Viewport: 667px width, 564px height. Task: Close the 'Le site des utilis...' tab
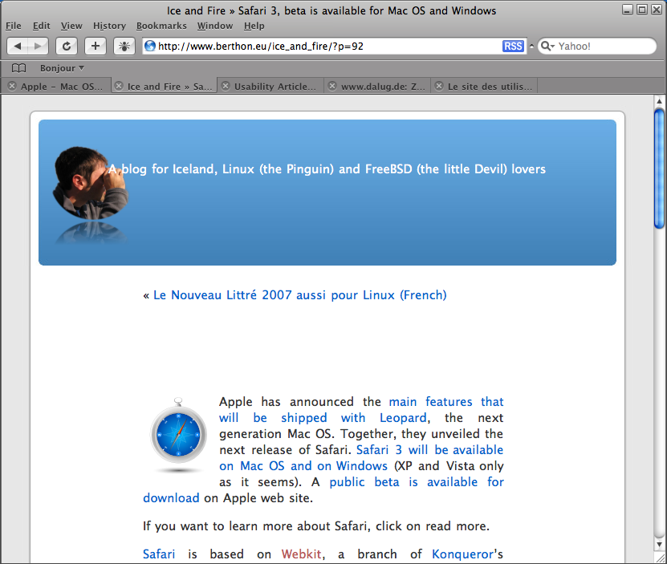tap(439, 86)
